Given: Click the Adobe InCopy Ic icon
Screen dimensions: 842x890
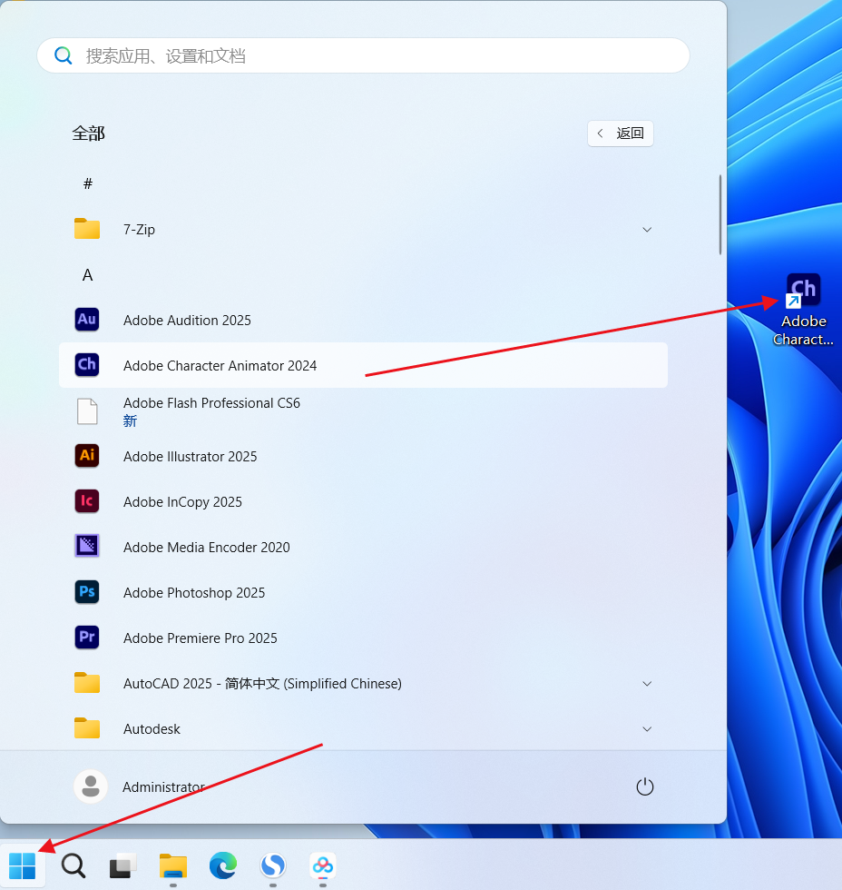Looking at the screenshot, I should pos(87,501).
